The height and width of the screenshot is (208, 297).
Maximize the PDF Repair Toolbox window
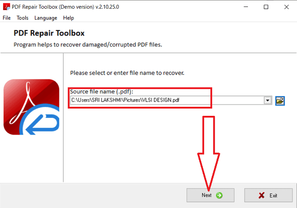point(266,7)
